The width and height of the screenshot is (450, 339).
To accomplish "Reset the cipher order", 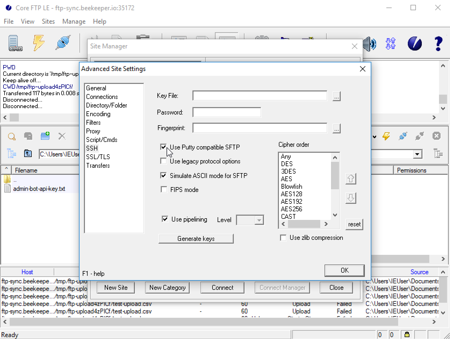I will 354,224.
